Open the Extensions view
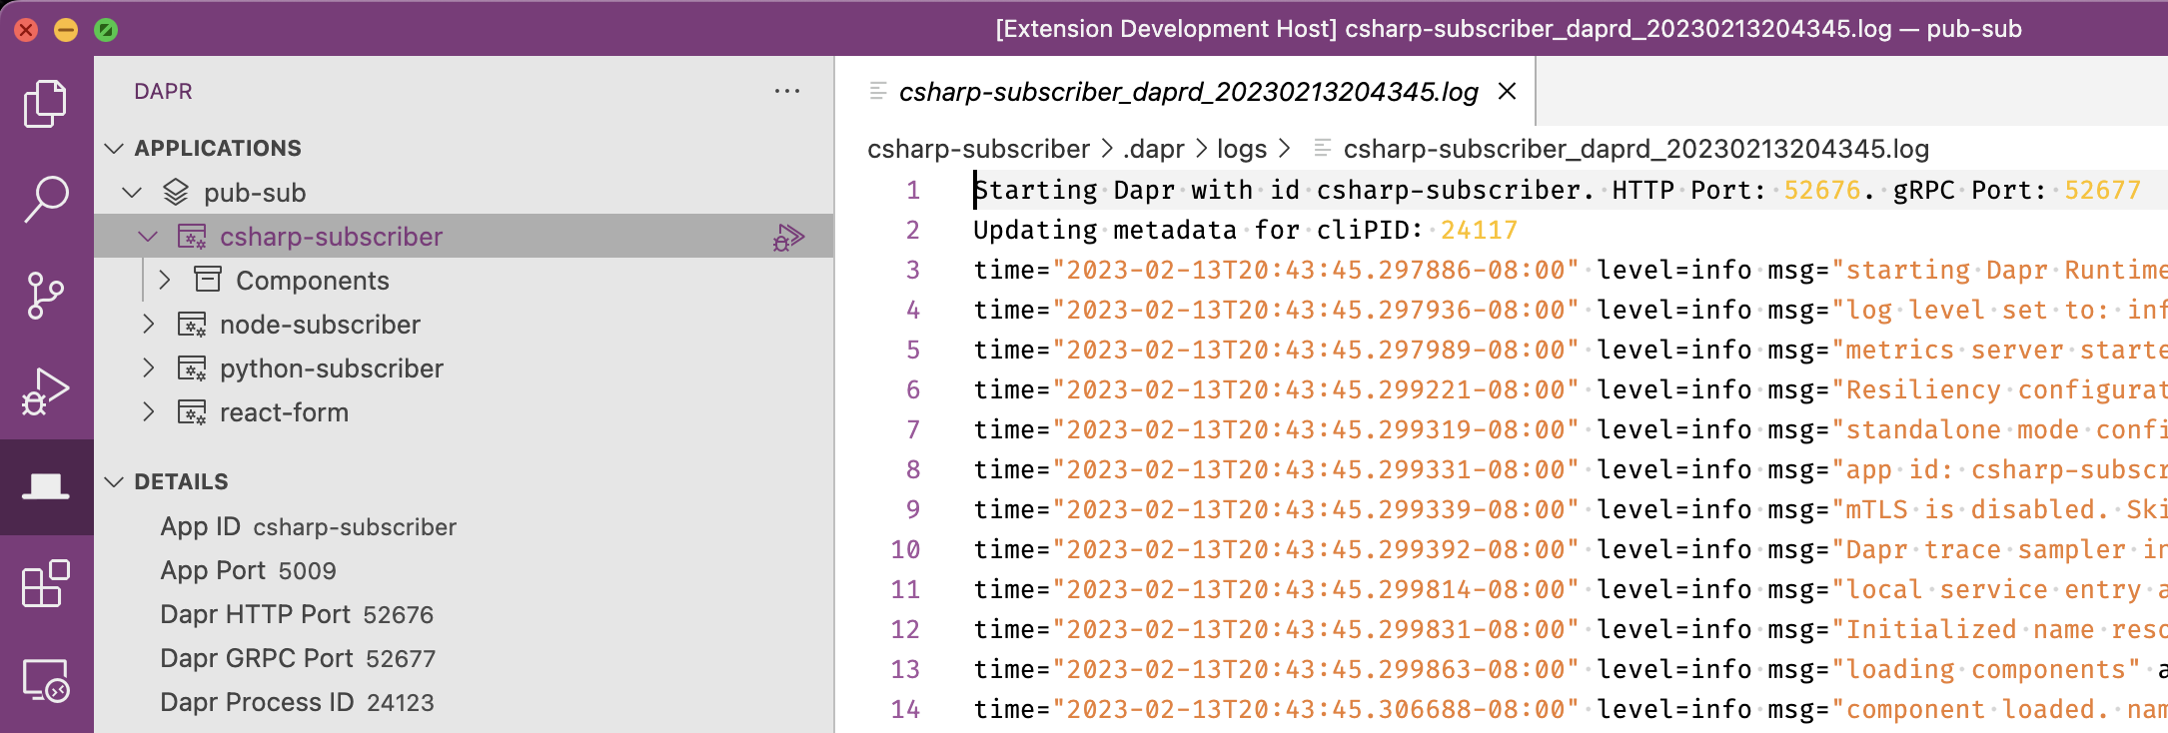The image size is (2168, 733). click(46, 583)
